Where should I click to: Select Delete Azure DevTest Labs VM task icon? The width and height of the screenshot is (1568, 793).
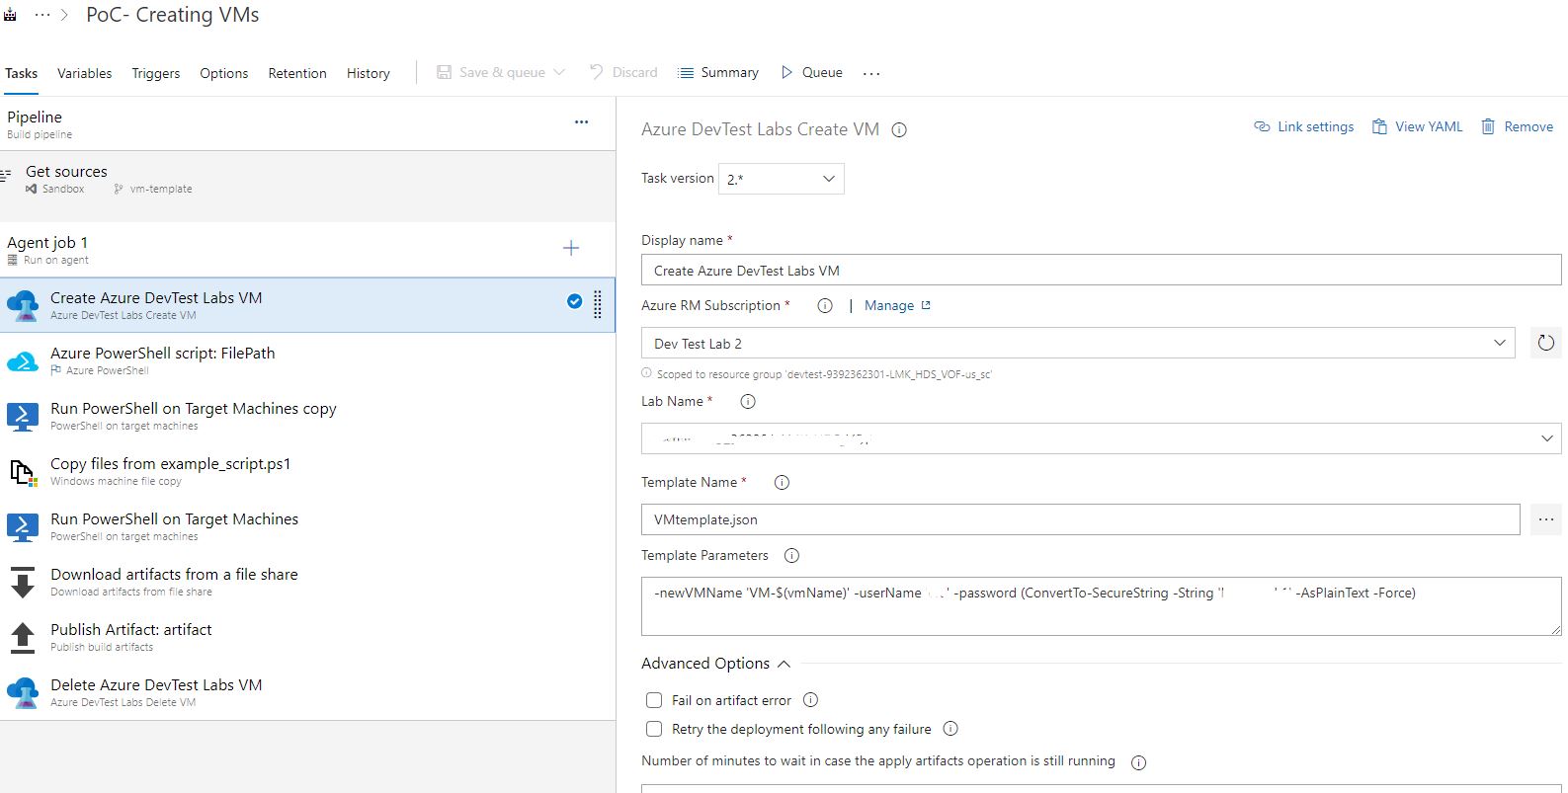click(23, 692)
